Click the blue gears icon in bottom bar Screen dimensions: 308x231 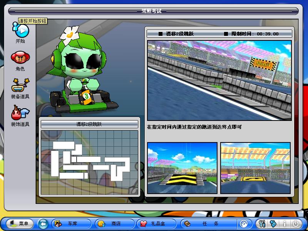coord(273,223)
